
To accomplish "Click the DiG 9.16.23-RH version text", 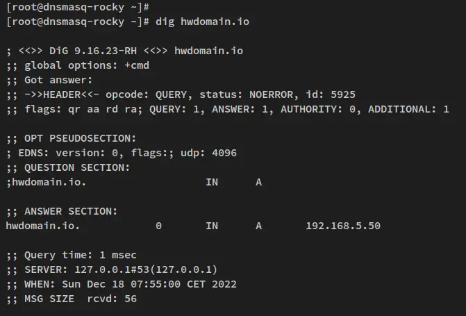I will 93,51.
